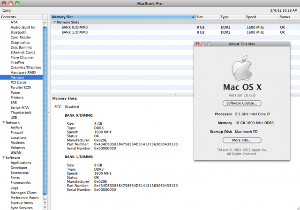Select SAS in the Contents list
This screenshot has height=210, width=300.
coord(14,103)
